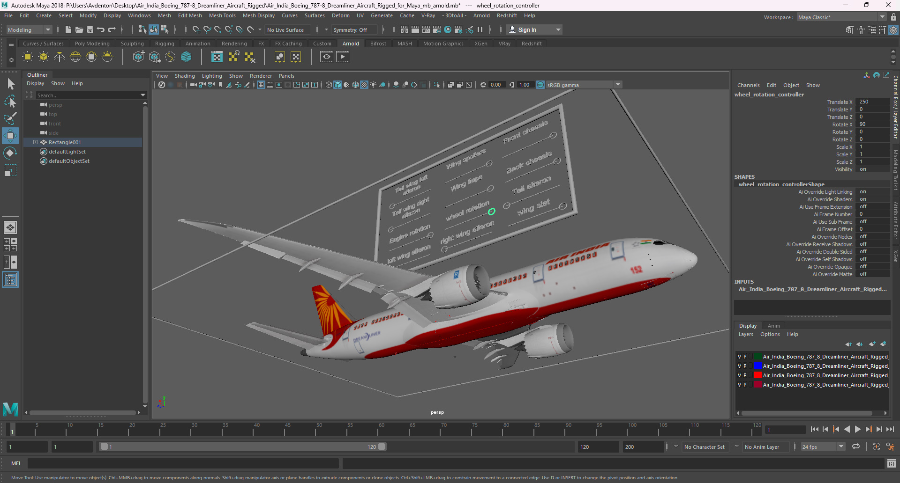Open viewport Shading menu
The width and height of the screenshot is (900, 483).
click(x=185, y=76)
